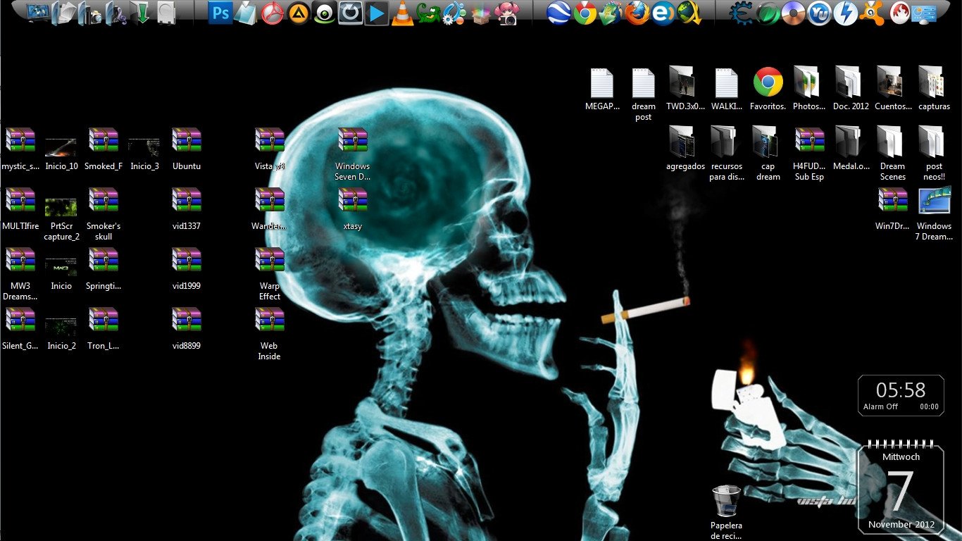Open the disc-shaped dock icon
962x541 pixels.
click(793, 13)
